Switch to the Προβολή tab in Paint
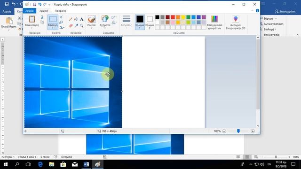The image size is (301, 169). click(x=60, y=11)
